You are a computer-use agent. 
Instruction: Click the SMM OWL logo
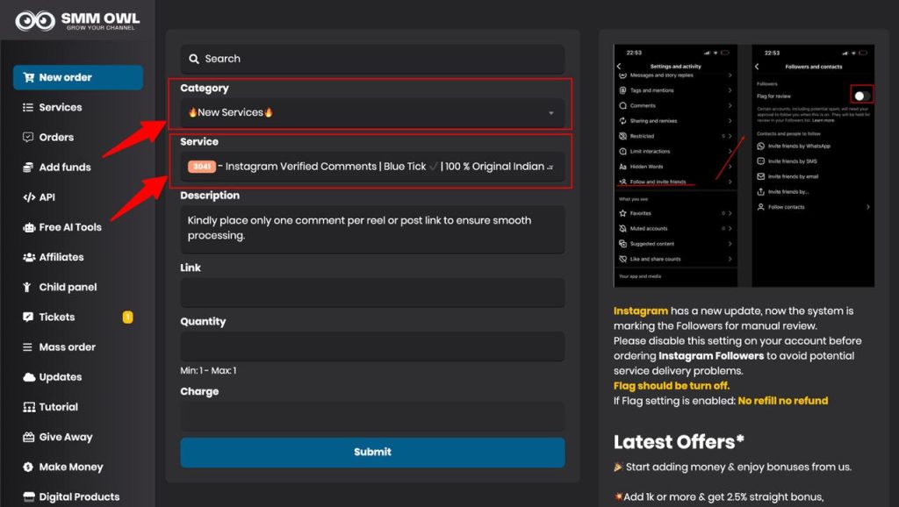click(77, 21)
